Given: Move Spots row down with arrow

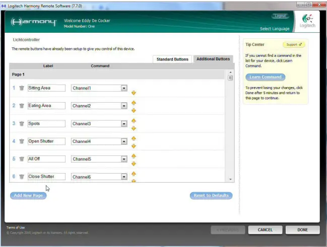Looking at the screenshot, I should (134, 128).
